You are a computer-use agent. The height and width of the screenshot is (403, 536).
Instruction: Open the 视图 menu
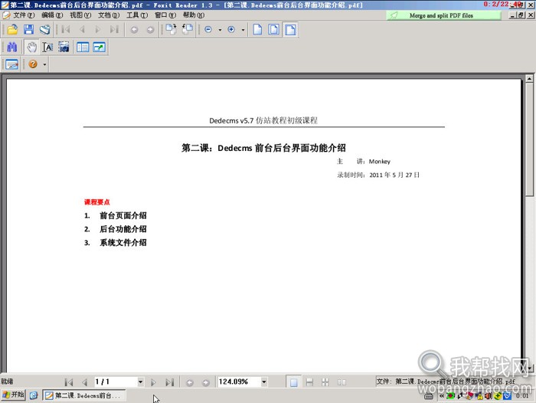point(80,15)
